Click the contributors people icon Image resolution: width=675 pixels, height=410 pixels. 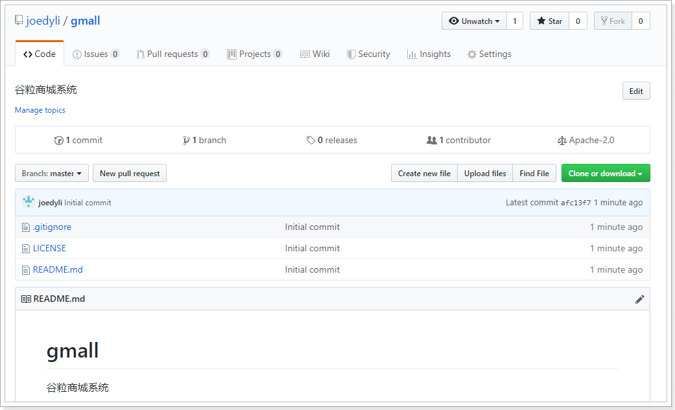[x=431, y=141]
